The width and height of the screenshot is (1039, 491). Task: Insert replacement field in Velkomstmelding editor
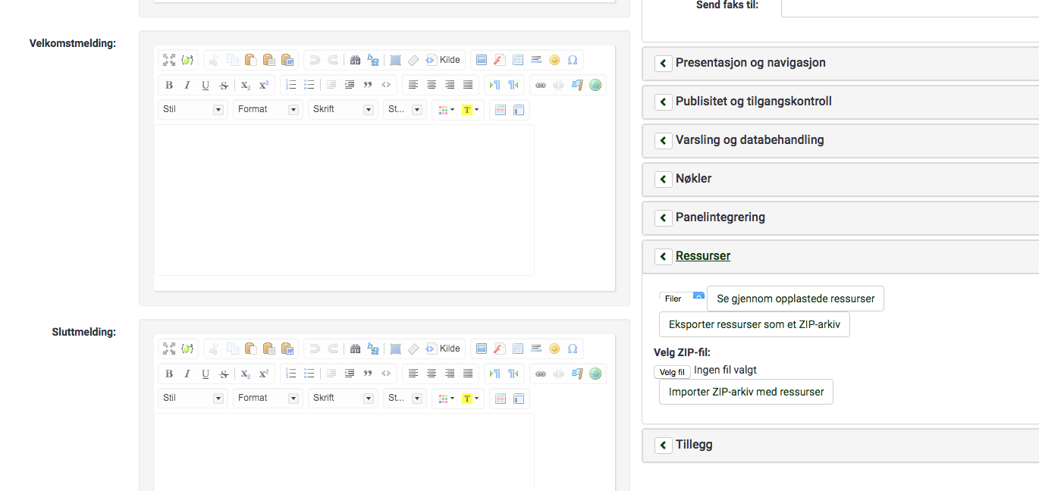pos(187,60)
